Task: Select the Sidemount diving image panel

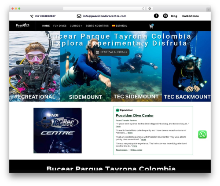Action: coord(86,66)
